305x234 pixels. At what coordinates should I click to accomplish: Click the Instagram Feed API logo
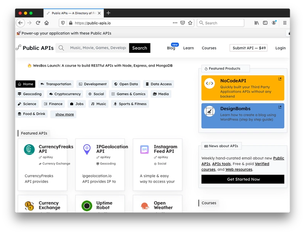[x=144, y=150]
